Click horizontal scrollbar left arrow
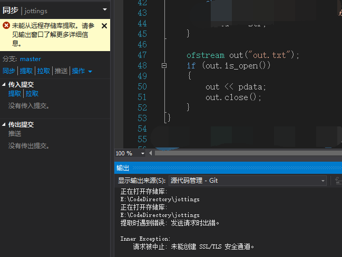The height and width of the screenshot is (257, 342). pos(151,153)
